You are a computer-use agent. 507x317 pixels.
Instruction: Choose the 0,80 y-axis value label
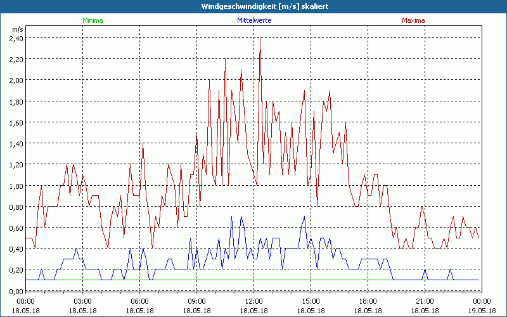pos(16,207)
